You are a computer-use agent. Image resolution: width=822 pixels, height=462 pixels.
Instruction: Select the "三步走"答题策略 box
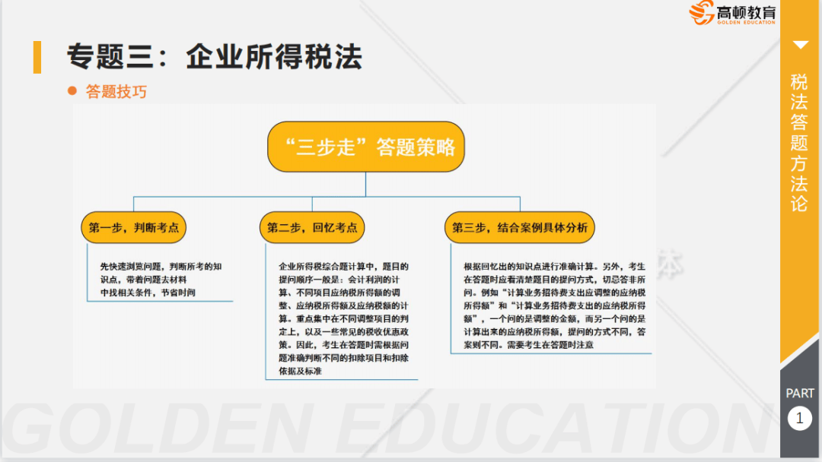366,147
